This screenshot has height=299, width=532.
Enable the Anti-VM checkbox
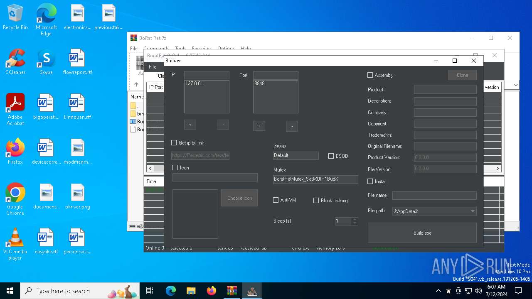pyautogui.click(x=276, y=200)
